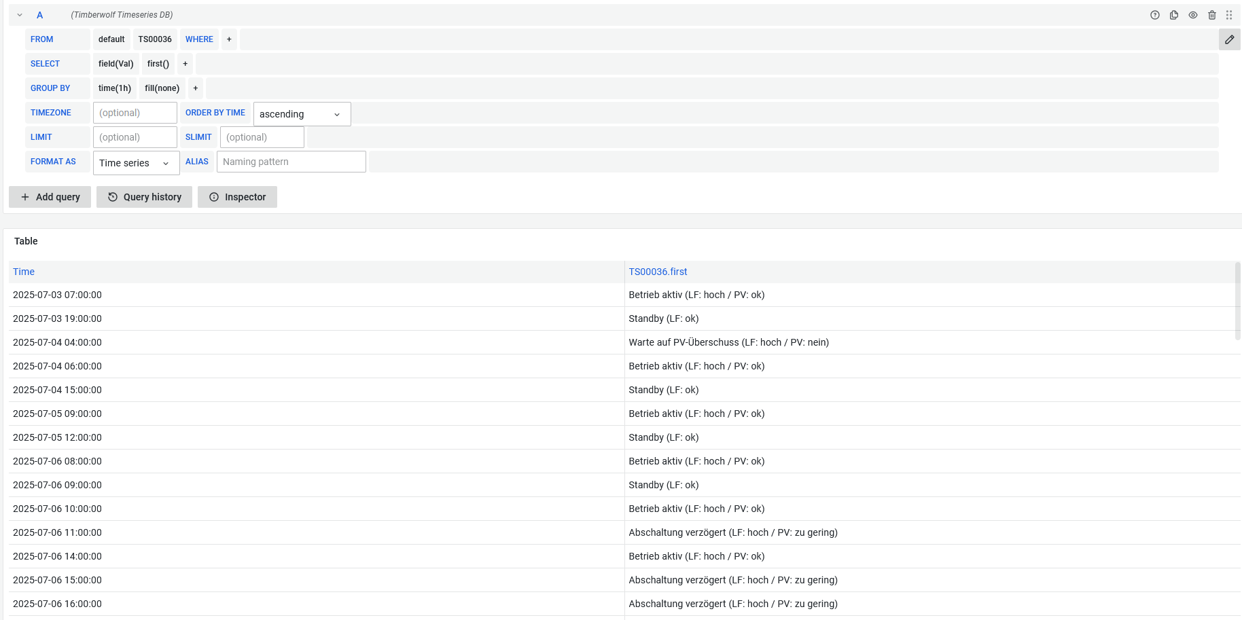This screenshot has height=620, width=1242.
Task: Toggle query A visibility eye icon
Action: pos(1192,15)
